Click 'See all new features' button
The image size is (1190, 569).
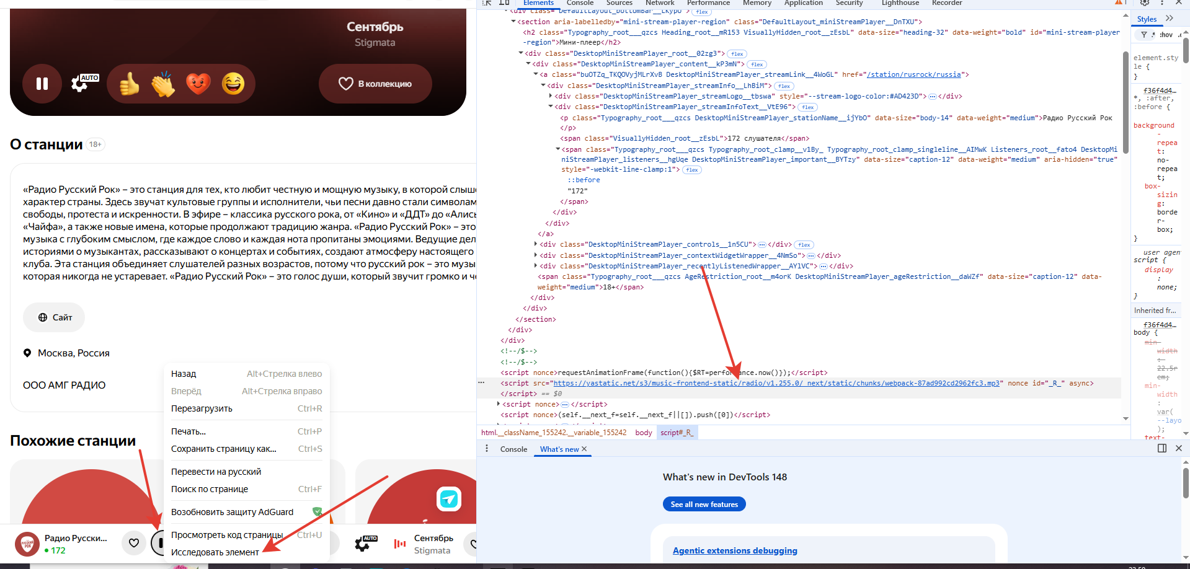pos(704,505)
